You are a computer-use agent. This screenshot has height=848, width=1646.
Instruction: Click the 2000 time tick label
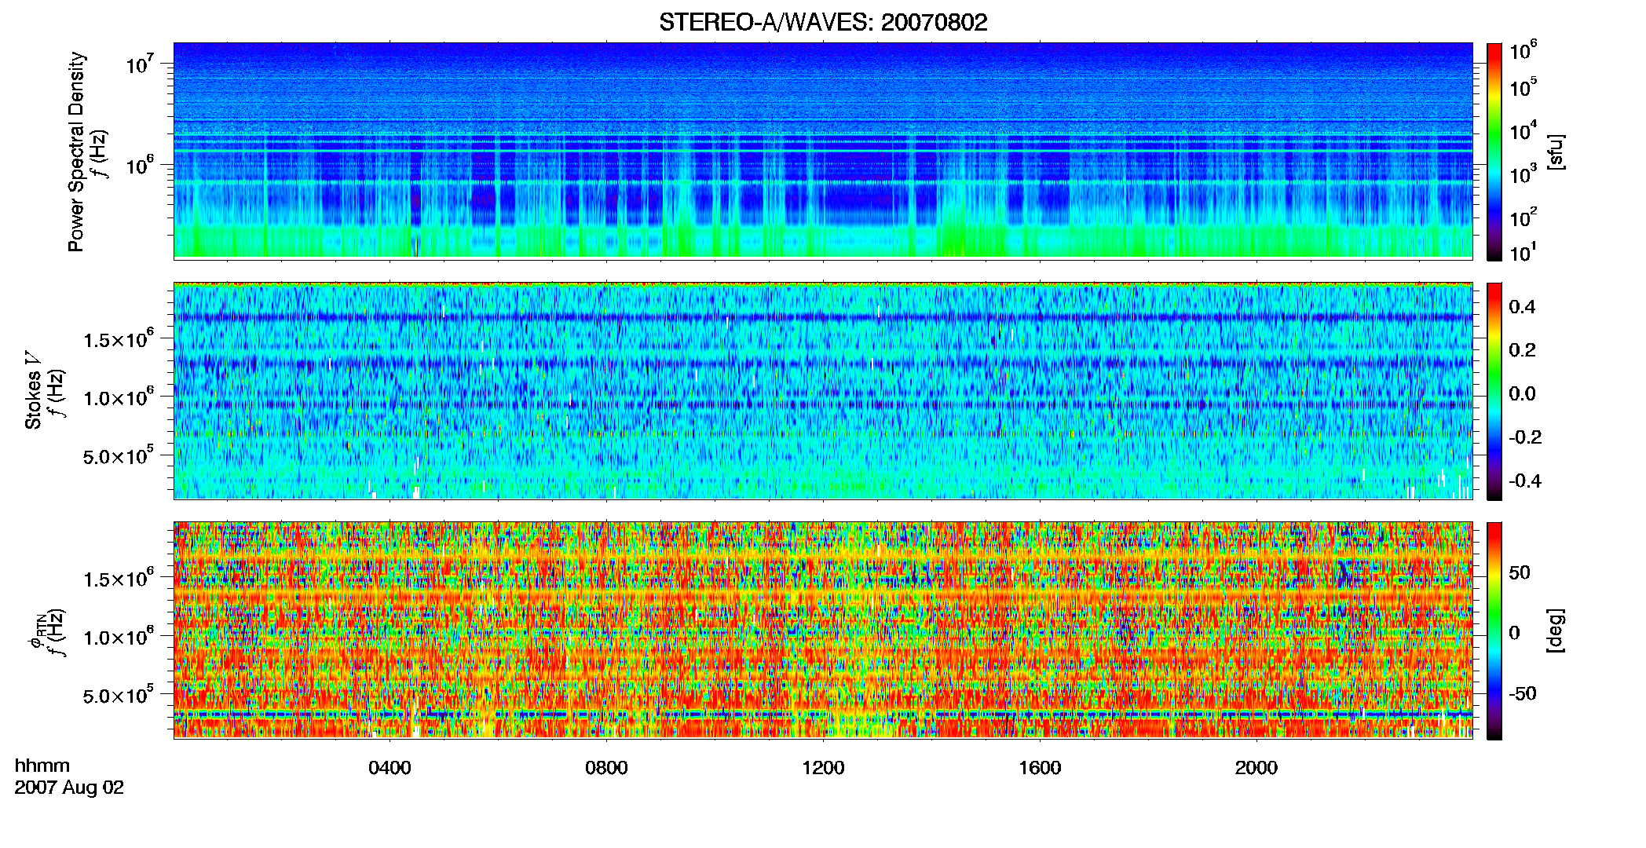1256,768
